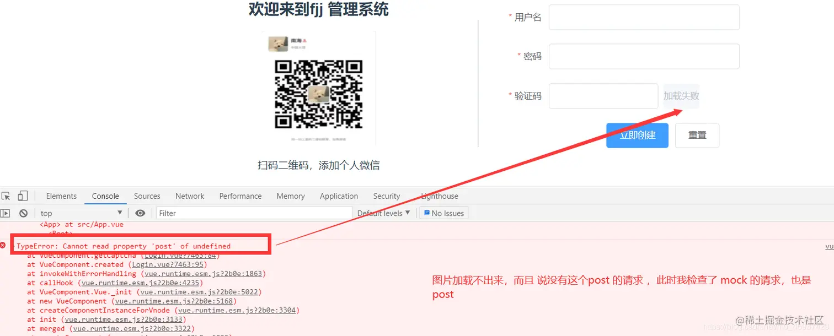Click the avatar photo above the QR code

point(278,44)
